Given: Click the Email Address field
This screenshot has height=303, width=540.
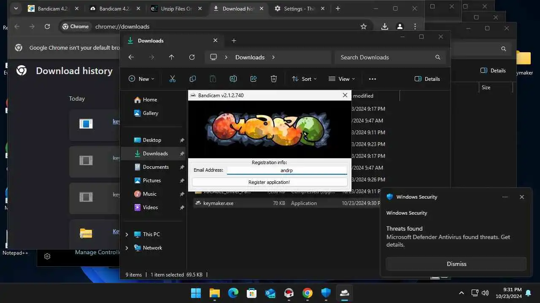Looking at the screenshot, I should point(287,170).
